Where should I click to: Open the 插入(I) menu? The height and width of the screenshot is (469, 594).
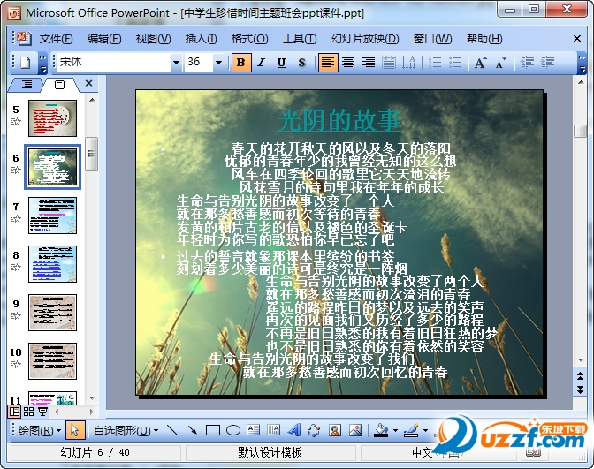(201, 39)
